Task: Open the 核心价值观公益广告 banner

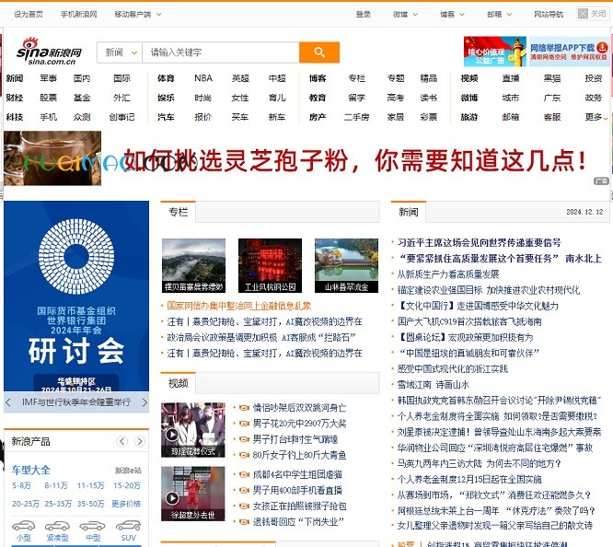Action: click(495, 52)
